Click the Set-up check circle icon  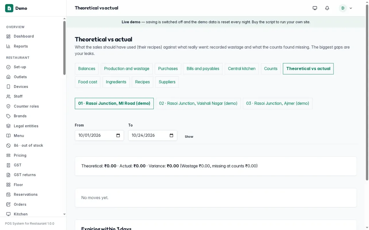pyautogui.click(x=8, y=67)
